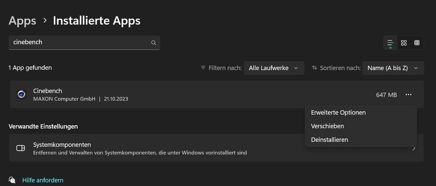The height and width of the screenshot is (186, 436).
Task: Select Verschieben in the context menu
Action: (361, 126)
